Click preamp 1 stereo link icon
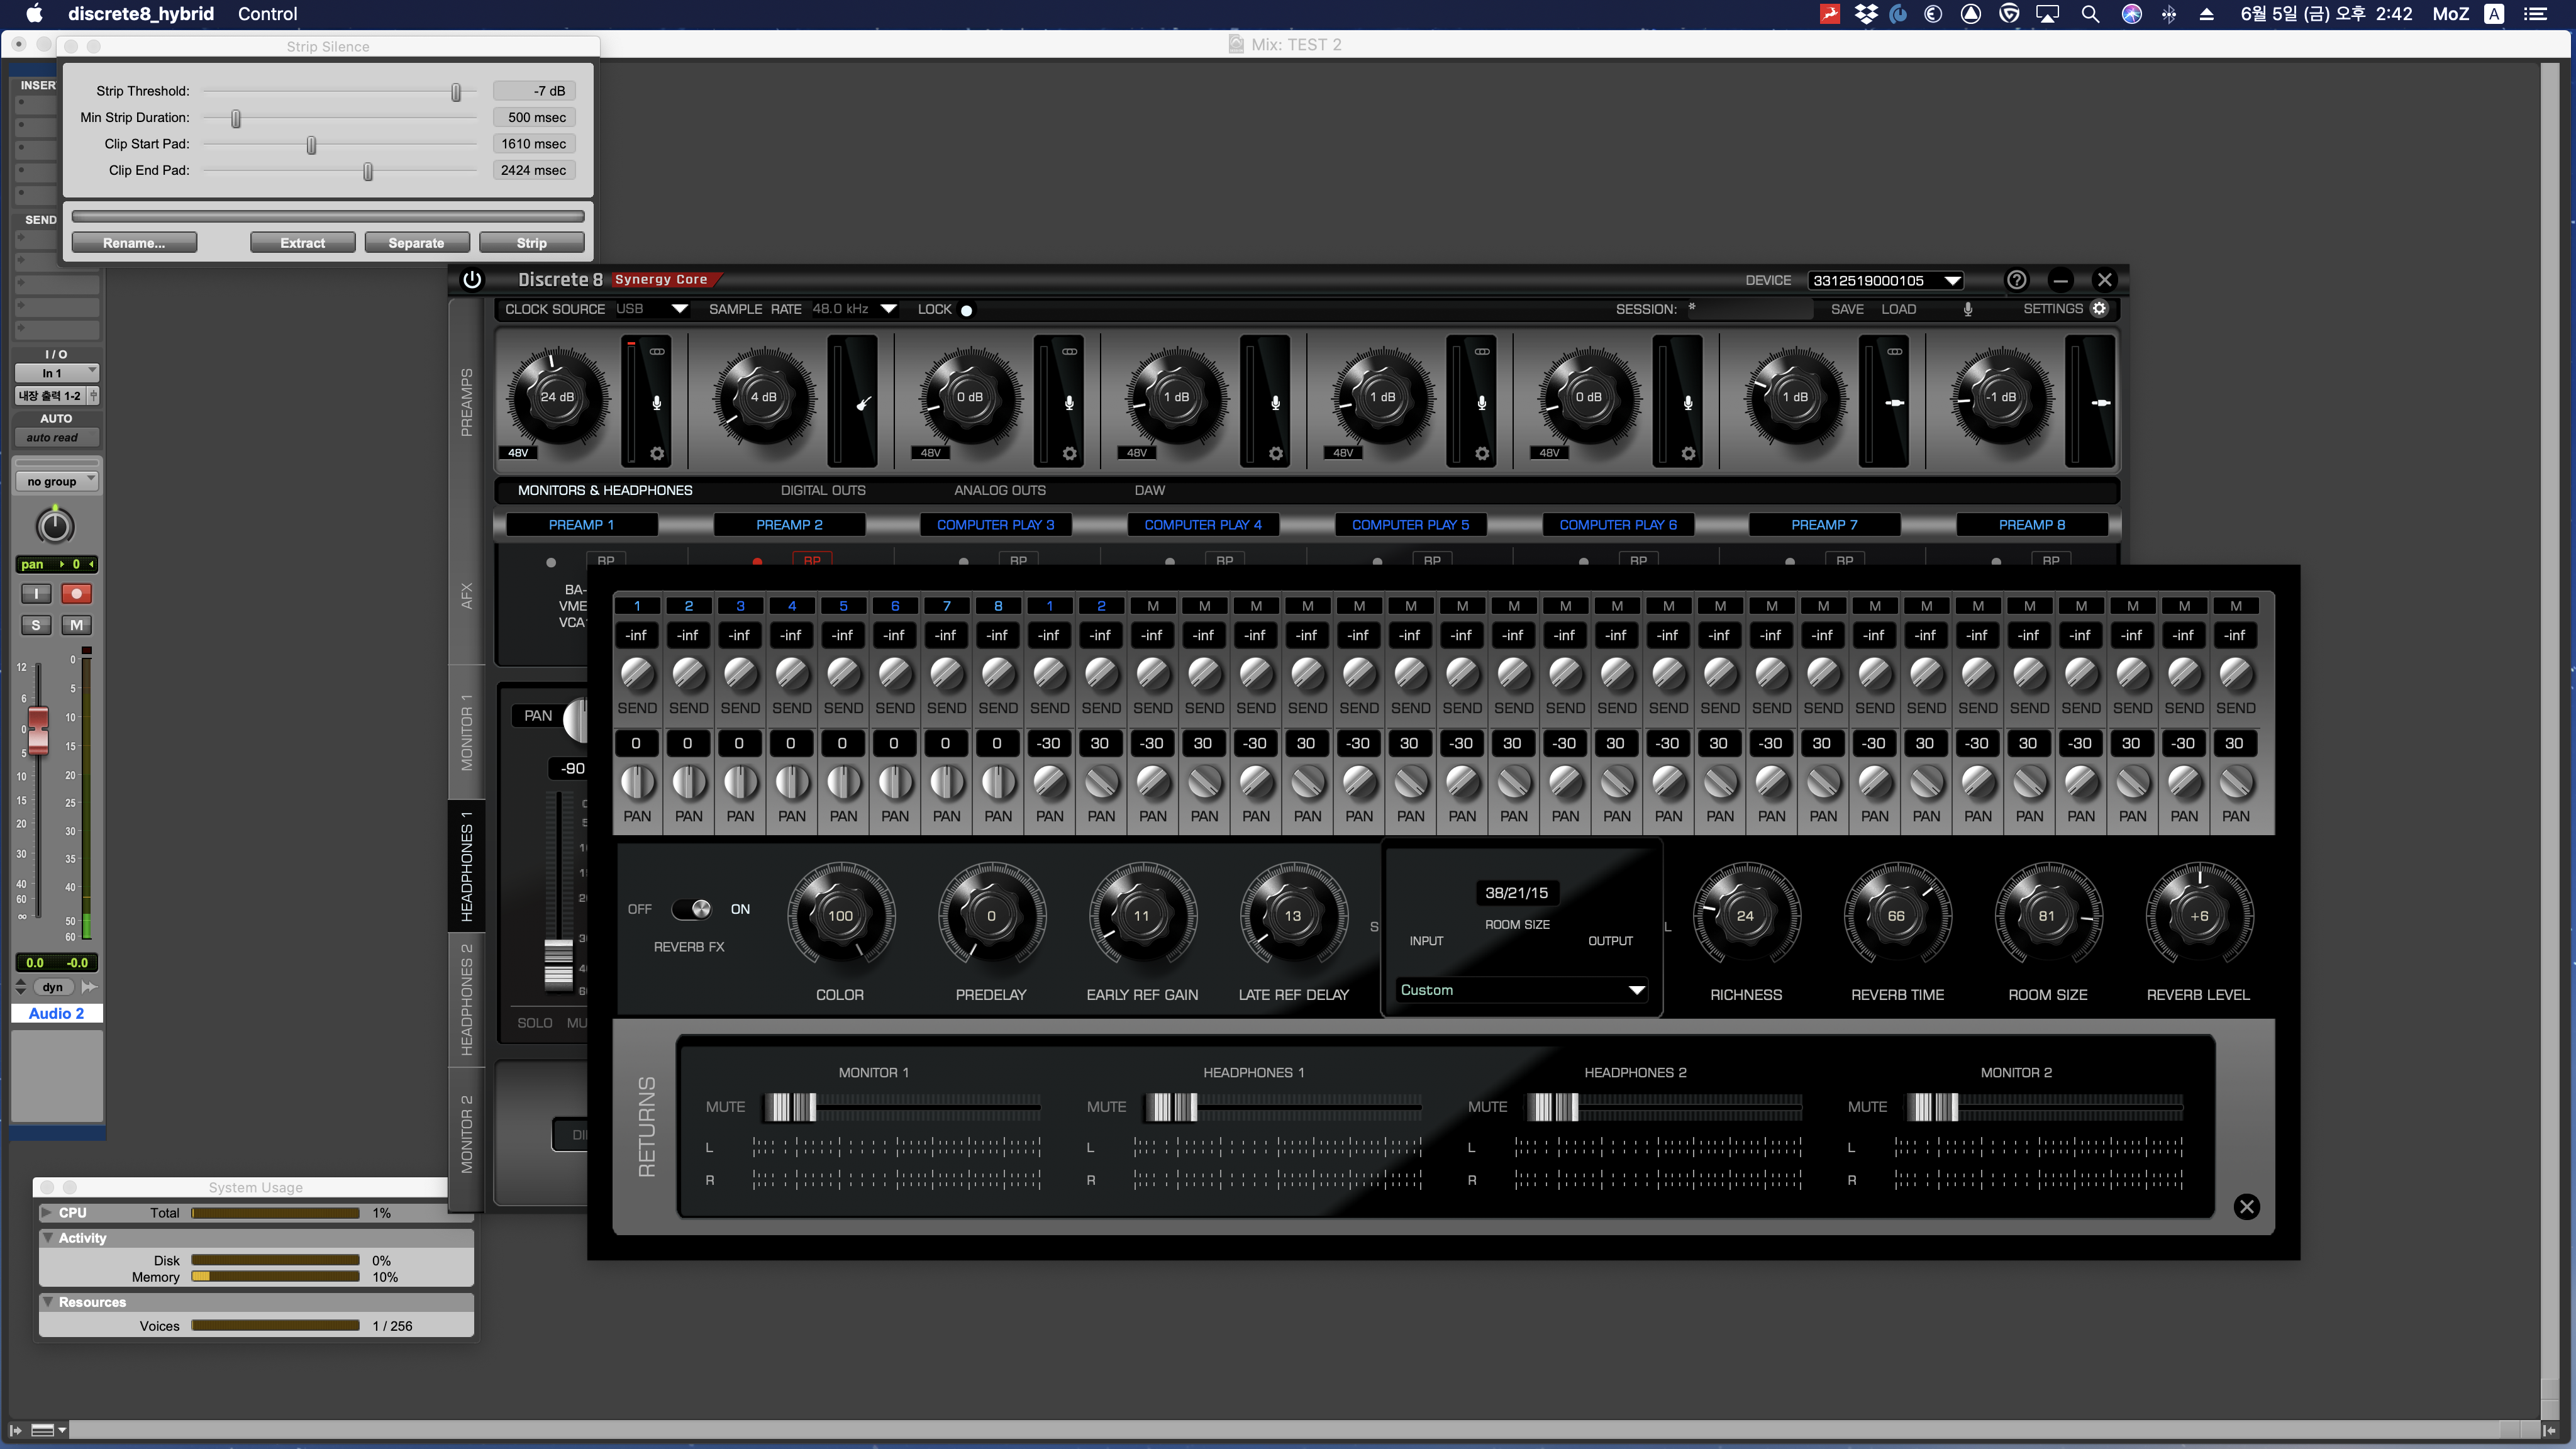This screenshot has height=1449, width=2576. pyautogui.click(x=657, y=352)
